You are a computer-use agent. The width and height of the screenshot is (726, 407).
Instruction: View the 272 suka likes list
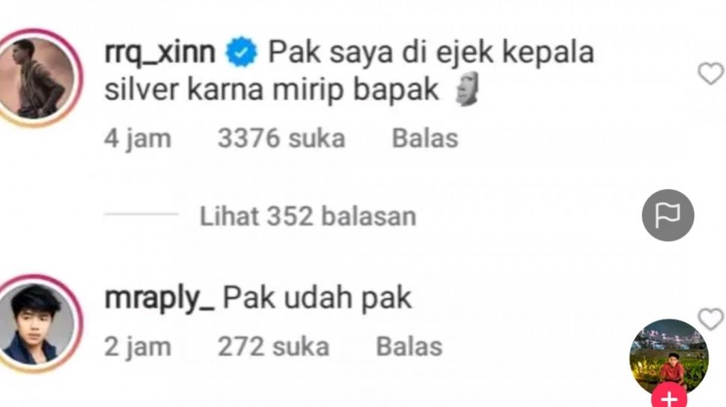[274, 346]
